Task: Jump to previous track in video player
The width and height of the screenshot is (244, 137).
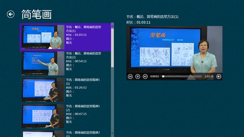Action: pos(130,76)
